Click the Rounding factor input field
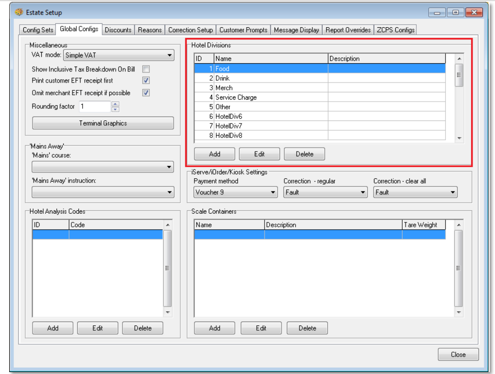The width and height of the screenshot is (495, 374). tap(95, 106)
